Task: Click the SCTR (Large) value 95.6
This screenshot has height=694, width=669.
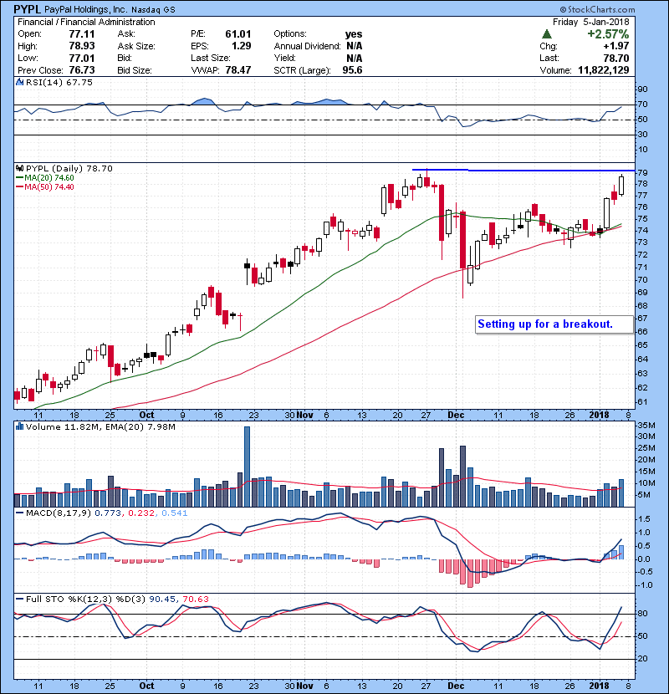Action: pos(352,70)
